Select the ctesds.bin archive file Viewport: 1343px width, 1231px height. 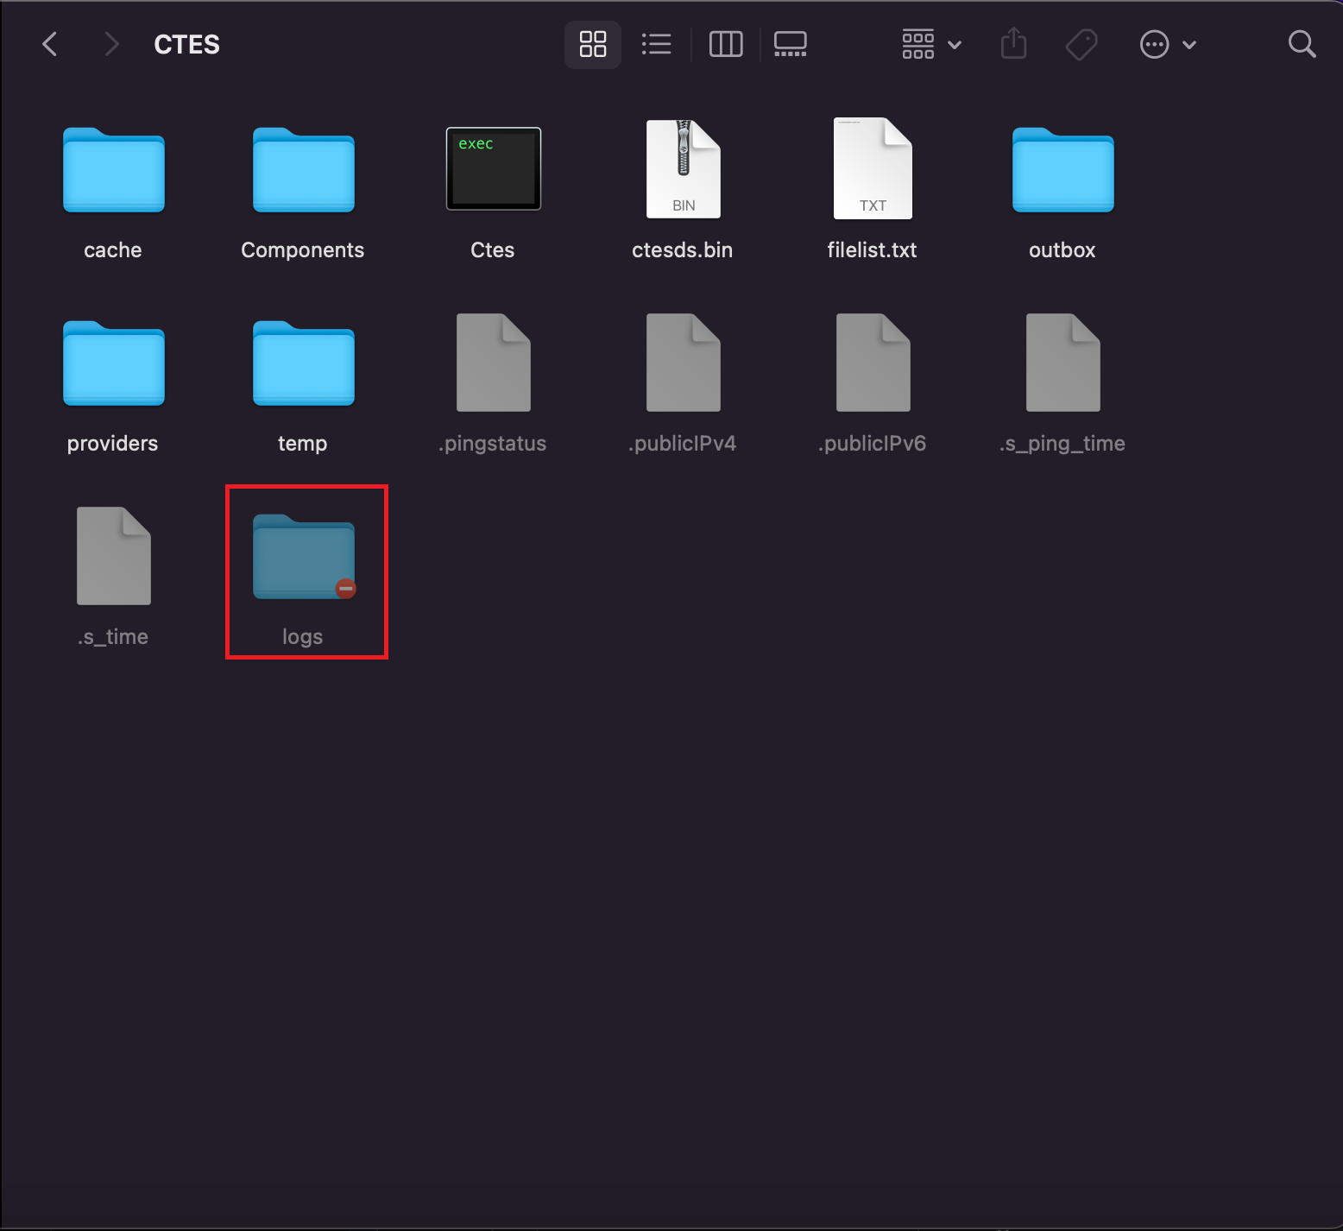[x=683, y=169]
